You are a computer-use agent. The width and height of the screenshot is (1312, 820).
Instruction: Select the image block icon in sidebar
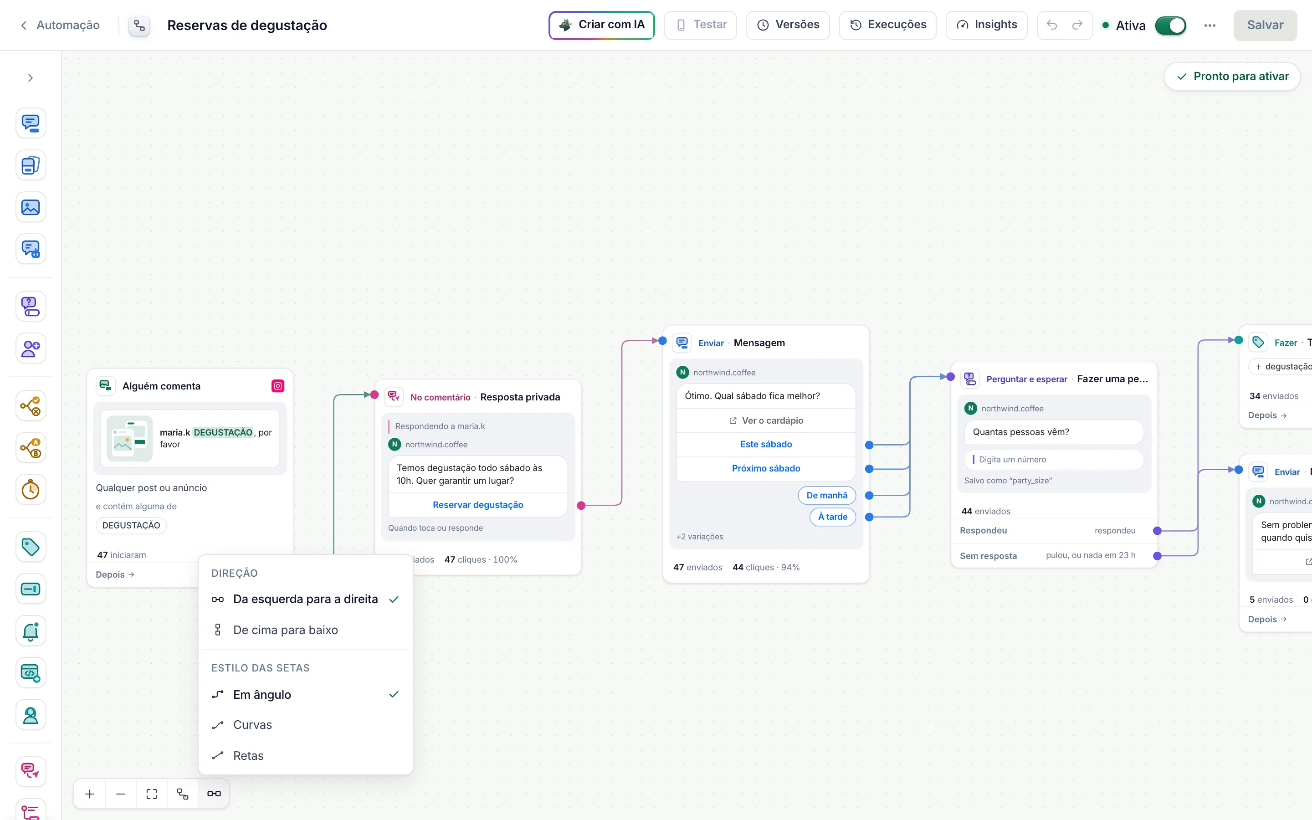[x=31, y=207]
